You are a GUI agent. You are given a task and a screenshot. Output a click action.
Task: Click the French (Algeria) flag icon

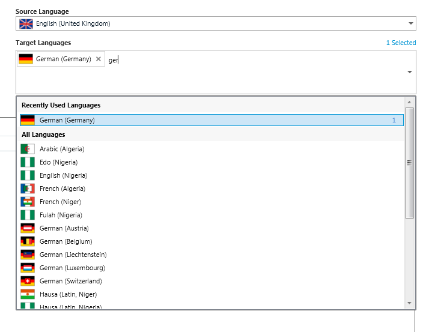(28, 189)
